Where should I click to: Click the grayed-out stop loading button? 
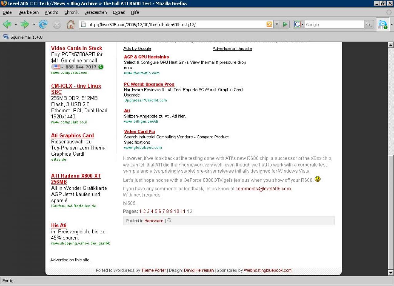(x=57, y=25)
